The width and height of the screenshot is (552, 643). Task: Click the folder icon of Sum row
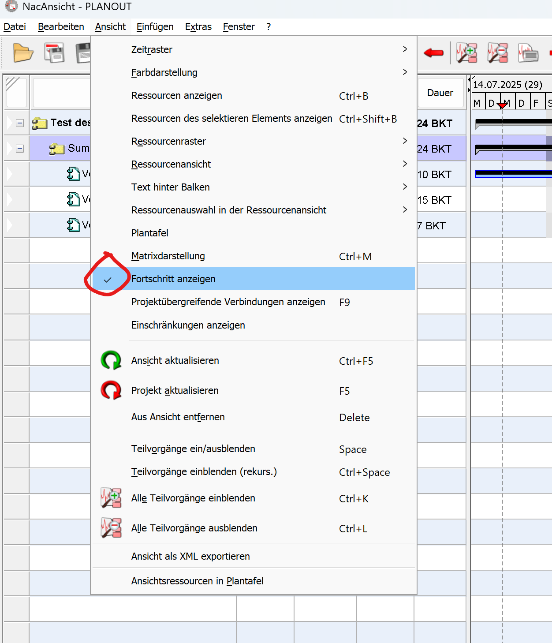click(57, 149)
